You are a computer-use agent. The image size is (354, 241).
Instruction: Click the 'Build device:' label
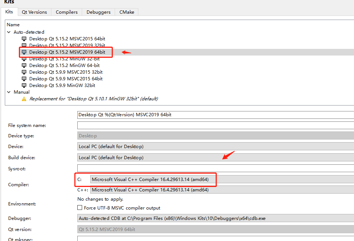(22, 158)
